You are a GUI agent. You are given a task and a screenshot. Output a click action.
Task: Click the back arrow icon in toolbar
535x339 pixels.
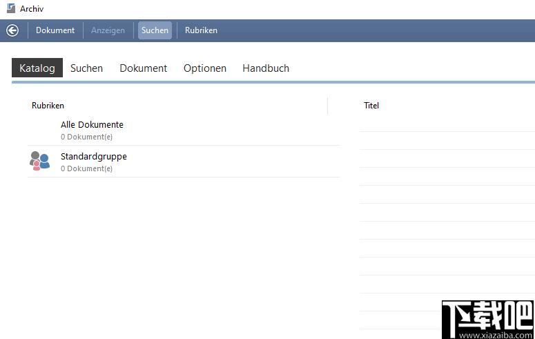click(x=12, y=30)
